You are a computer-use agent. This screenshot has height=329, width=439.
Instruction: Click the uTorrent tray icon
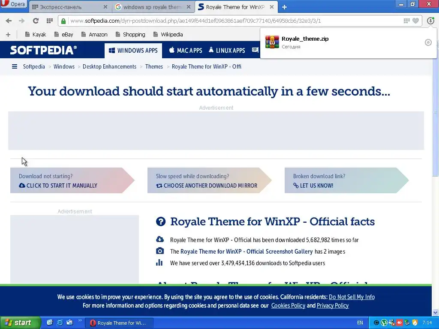[384, 323]
